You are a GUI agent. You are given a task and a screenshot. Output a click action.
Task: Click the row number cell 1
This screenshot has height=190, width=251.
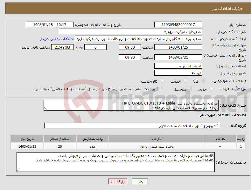[x=241, y=146]
